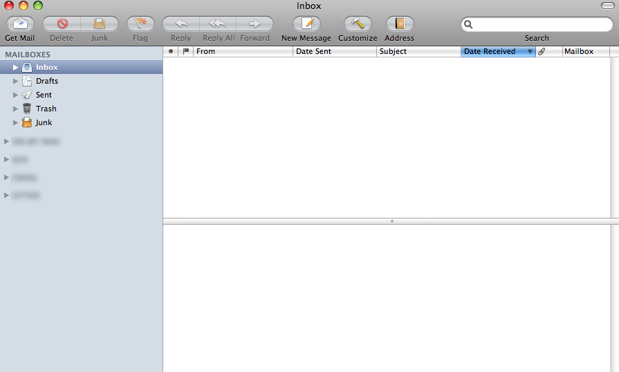Open the Customize toolbar tool
This screenshot has width=619, height=372.
[358, 24]
